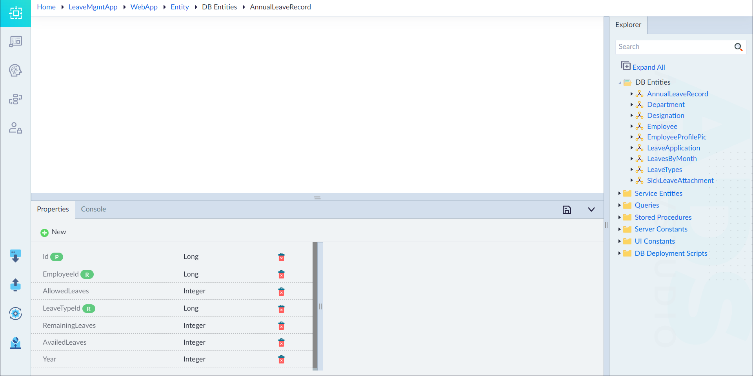Open LeaveApplication entity in tree

673,148
